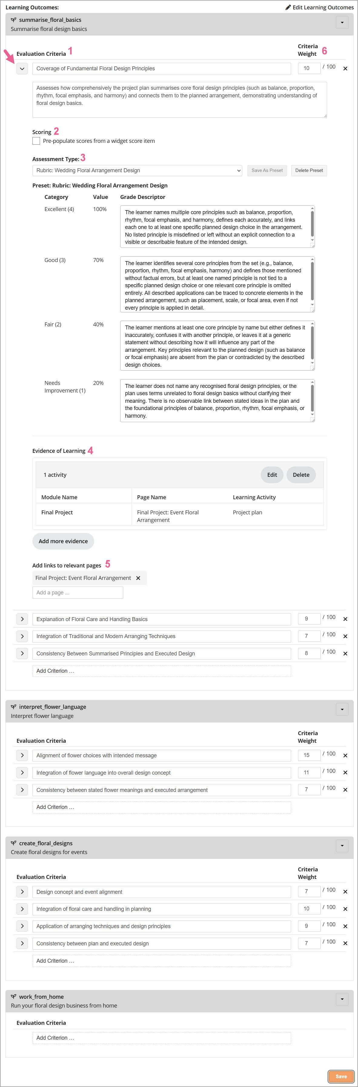Click the Edit Learning Outcomes pencil icon

coord(288,7)
